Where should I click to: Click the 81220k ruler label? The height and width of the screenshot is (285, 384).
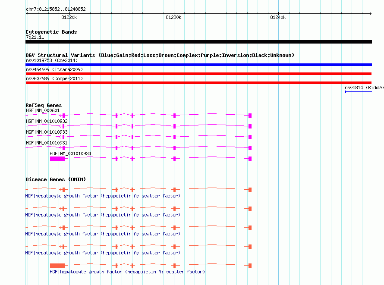[69, 17]
